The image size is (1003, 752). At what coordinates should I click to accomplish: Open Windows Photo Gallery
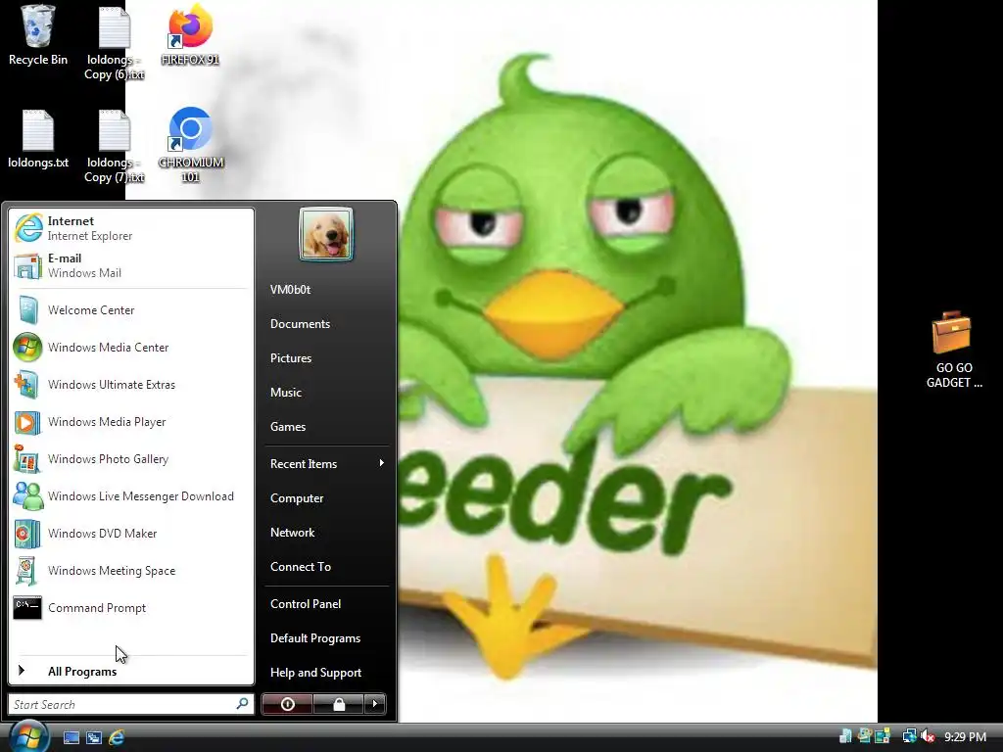click(x=131, y=459)
